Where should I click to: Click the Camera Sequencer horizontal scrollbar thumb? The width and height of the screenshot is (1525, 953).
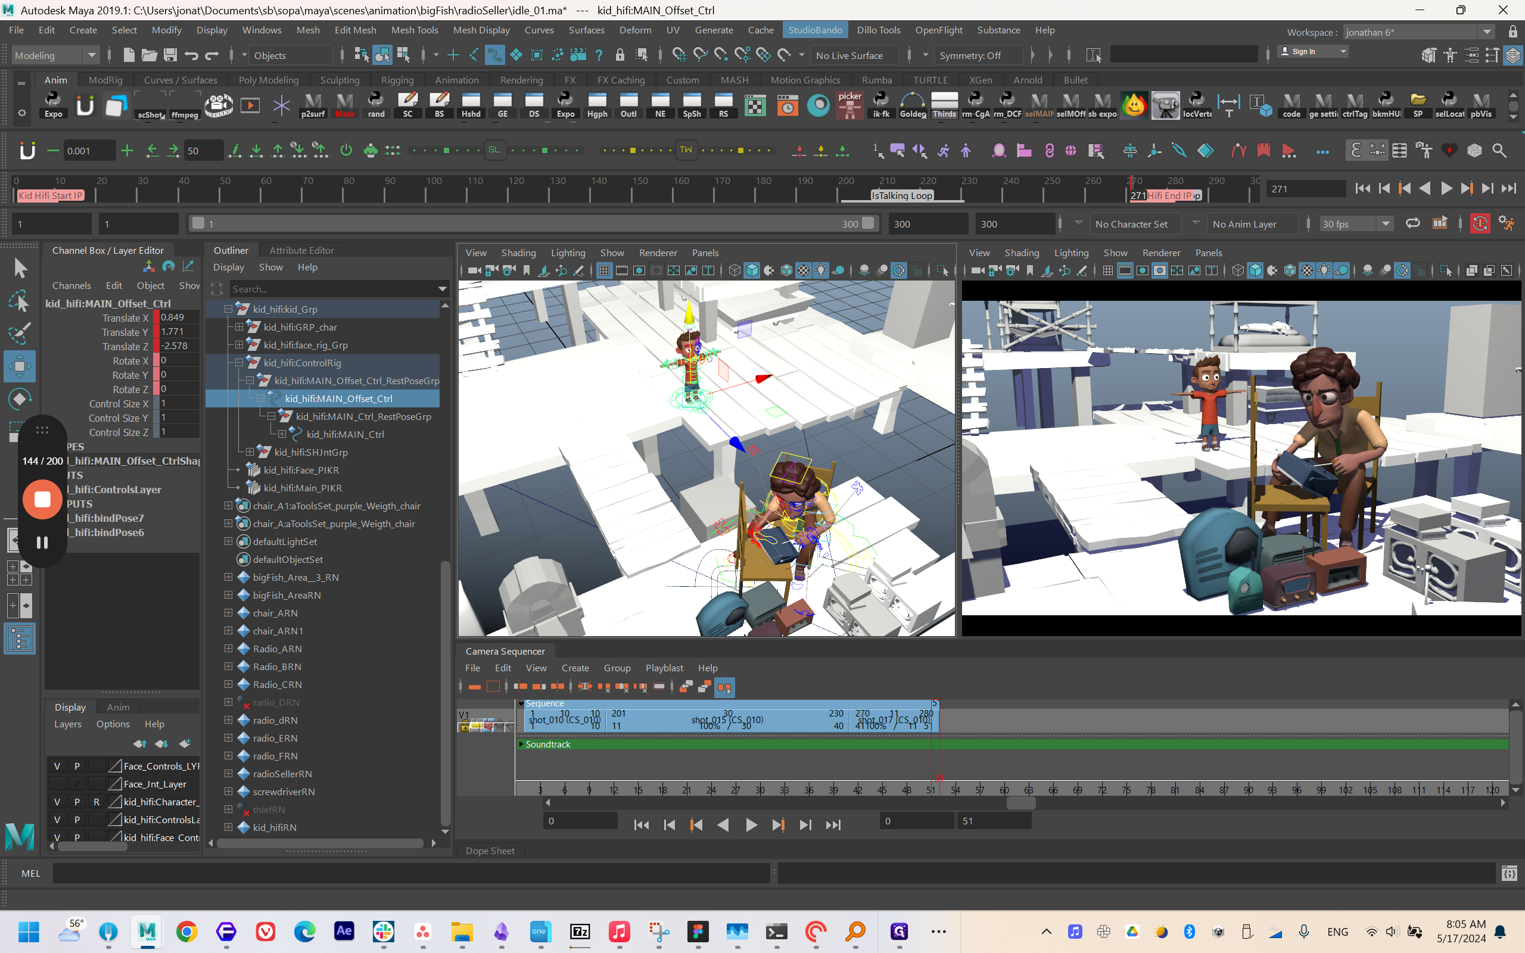pos(1021,802)
